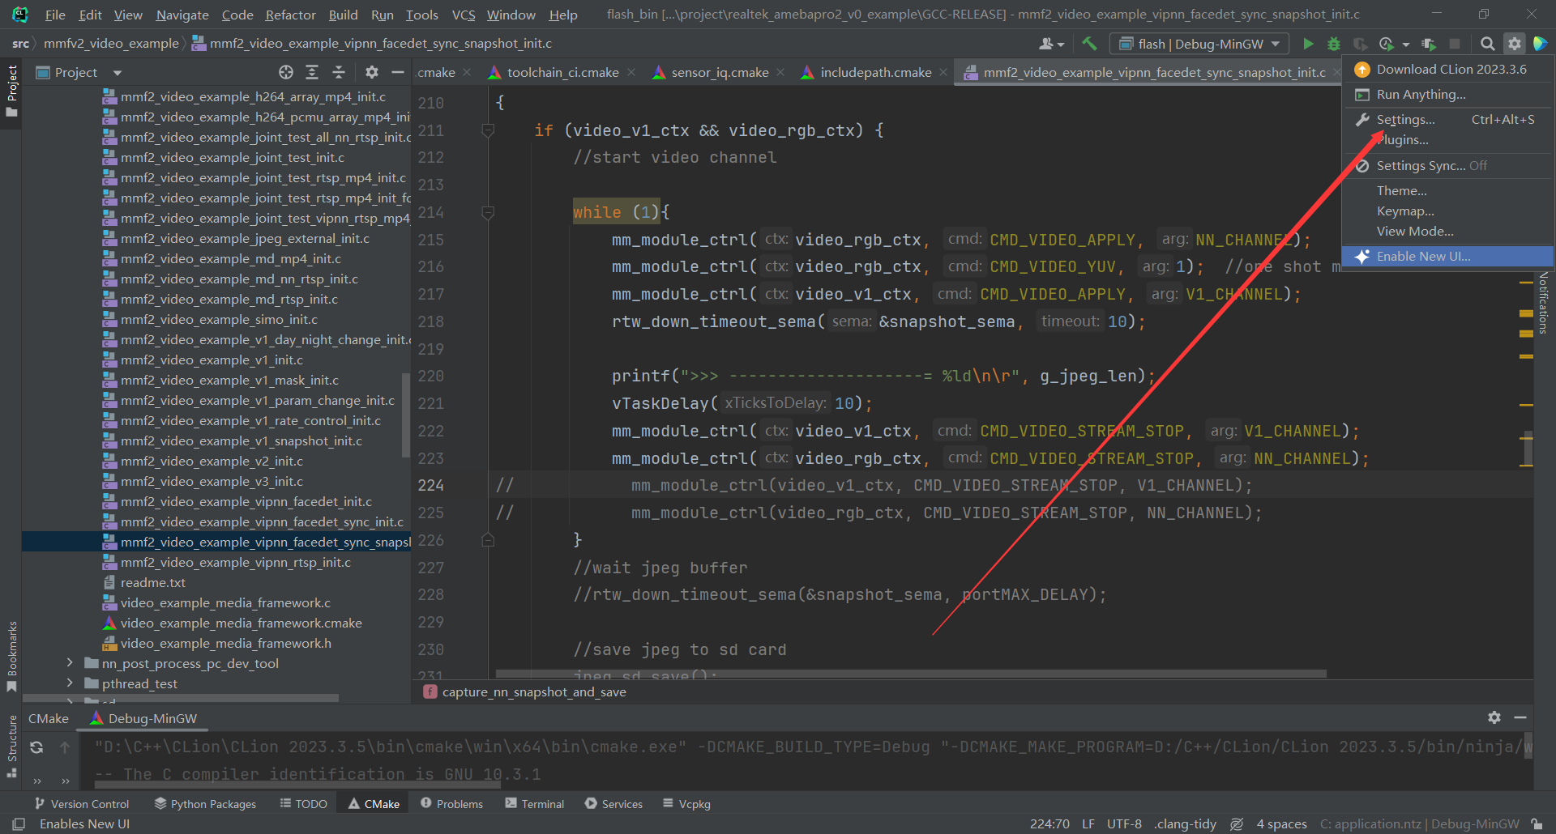Open the File menu
1556x834 pixels.
[55, 15]
